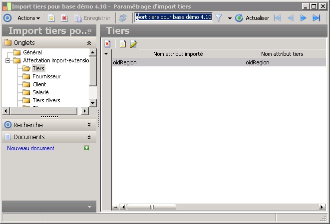Click the grid horizontal scrollbar thumb

tap(152, 207)
